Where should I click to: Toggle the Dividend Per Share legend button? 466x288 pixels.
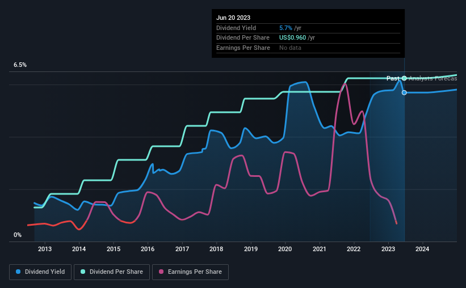point(112,272)
